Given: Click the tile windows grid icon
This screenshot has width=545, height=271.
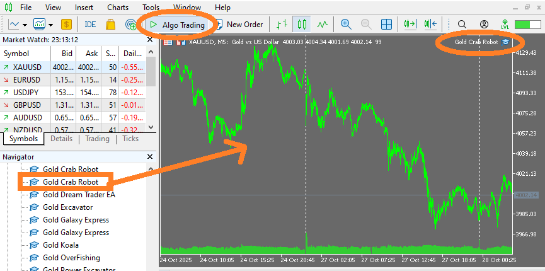Looking at the screenshot, I should click(x=386, y=25).
